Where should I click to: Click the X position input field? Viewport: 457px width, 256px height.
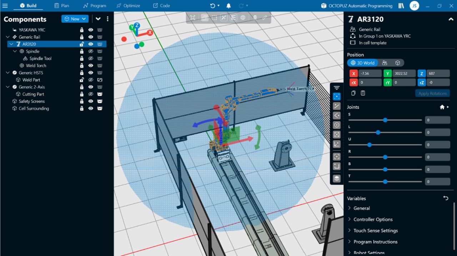pos(370,74)
